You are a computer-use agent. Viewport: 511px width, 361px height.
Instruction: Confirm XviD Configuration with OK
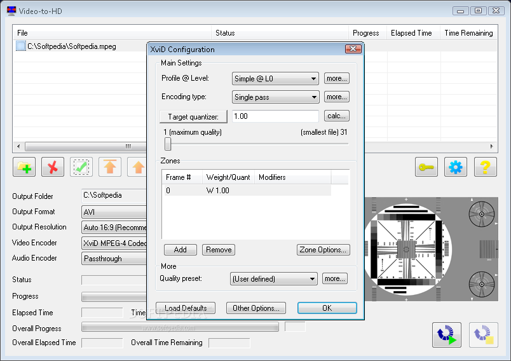click(327, 308)
